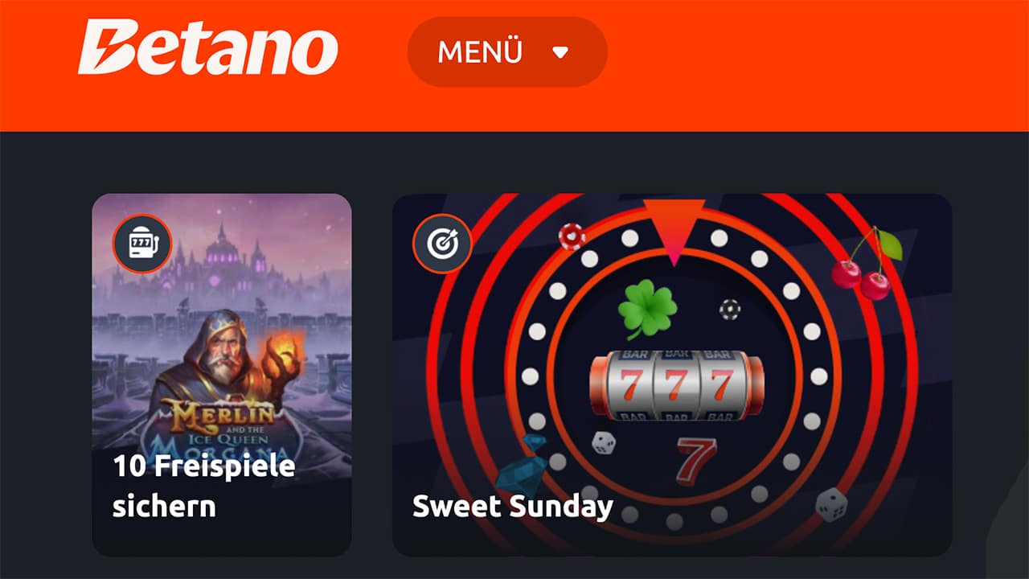The width and height of the screenshot is (1029, 579).
Task: Click the green four-leaf clover
Action: (x=647, y=309)
